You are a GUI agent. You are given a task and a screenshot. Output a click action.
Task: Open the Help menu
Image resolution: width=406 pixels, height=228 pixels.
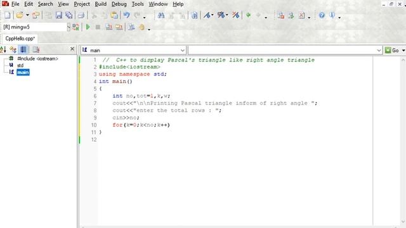point(178,4)
